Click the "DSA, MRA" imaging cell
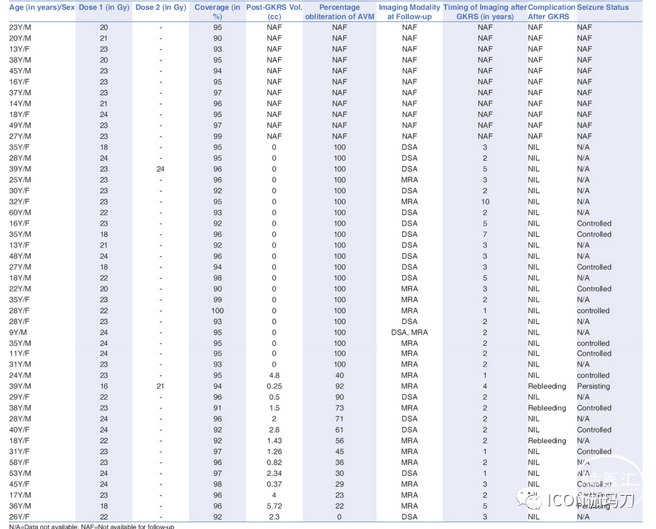This screenshot has width=656, height=529. [409, 333]
